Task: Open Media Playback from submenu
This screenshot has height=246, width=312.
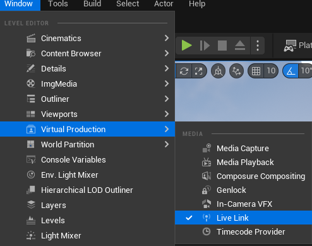Action: tap(244, 162)
